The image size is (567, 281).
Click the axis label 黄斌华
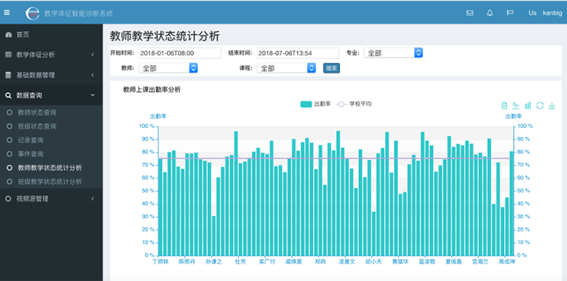(400, 262)
